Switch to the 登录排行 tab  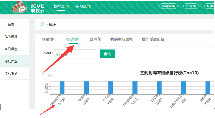point(49,39)
